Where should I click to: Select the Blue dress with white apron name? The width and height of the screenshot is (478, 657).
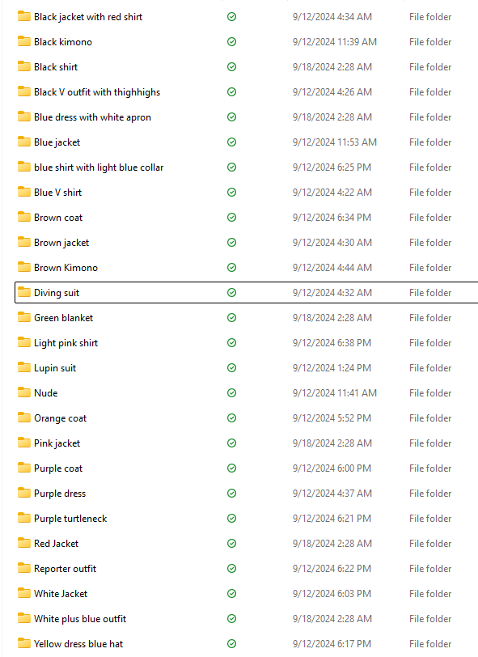(x=92, y=117)
